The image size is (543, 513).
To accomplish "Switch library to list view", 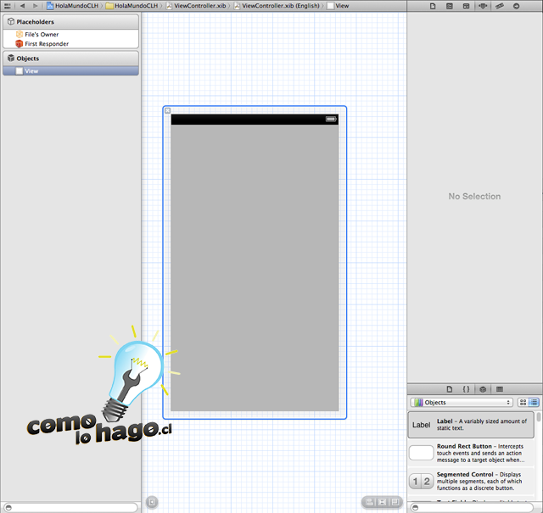I will point(534,402).
